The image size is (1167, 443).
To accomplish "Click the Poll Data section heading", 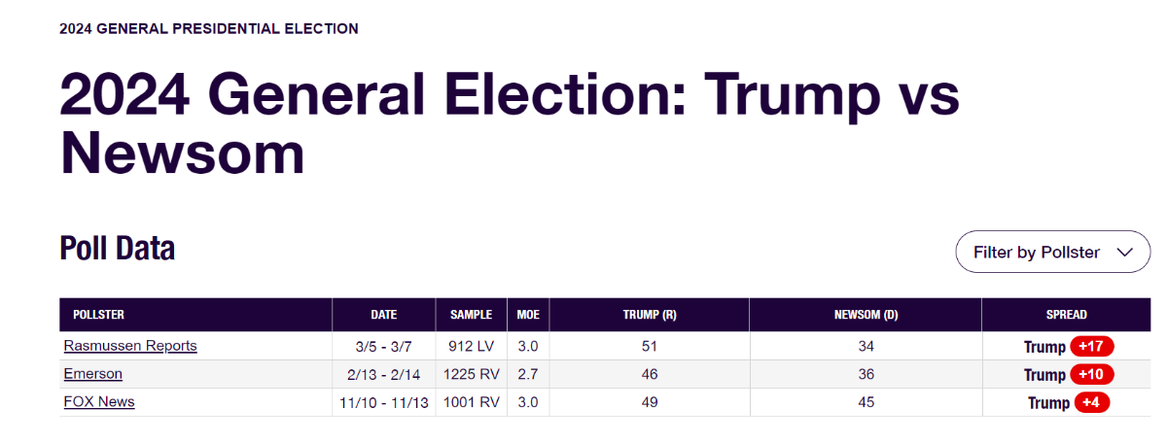I will (x=118, y=249).
